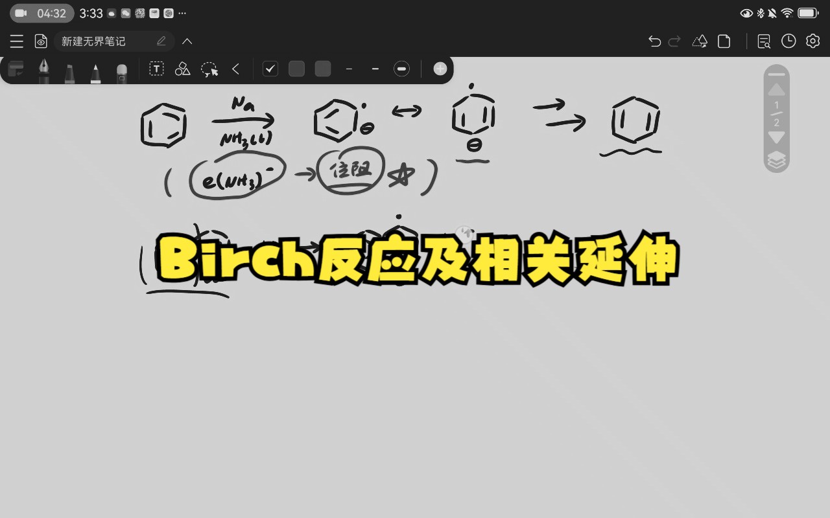Open the shapes tool
The image size is (830, 518).
click(183, 69)
